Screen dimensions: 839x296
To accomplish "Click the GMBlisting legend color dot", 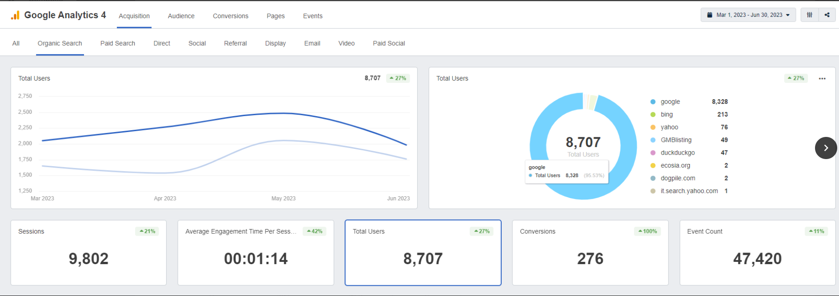I will point(653,140).
